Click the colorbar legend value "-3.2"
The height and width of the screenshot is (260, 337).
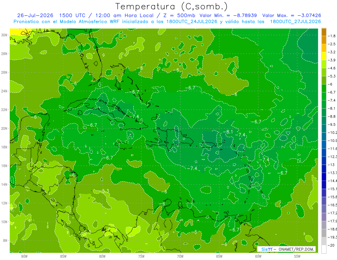click(332, 52)
